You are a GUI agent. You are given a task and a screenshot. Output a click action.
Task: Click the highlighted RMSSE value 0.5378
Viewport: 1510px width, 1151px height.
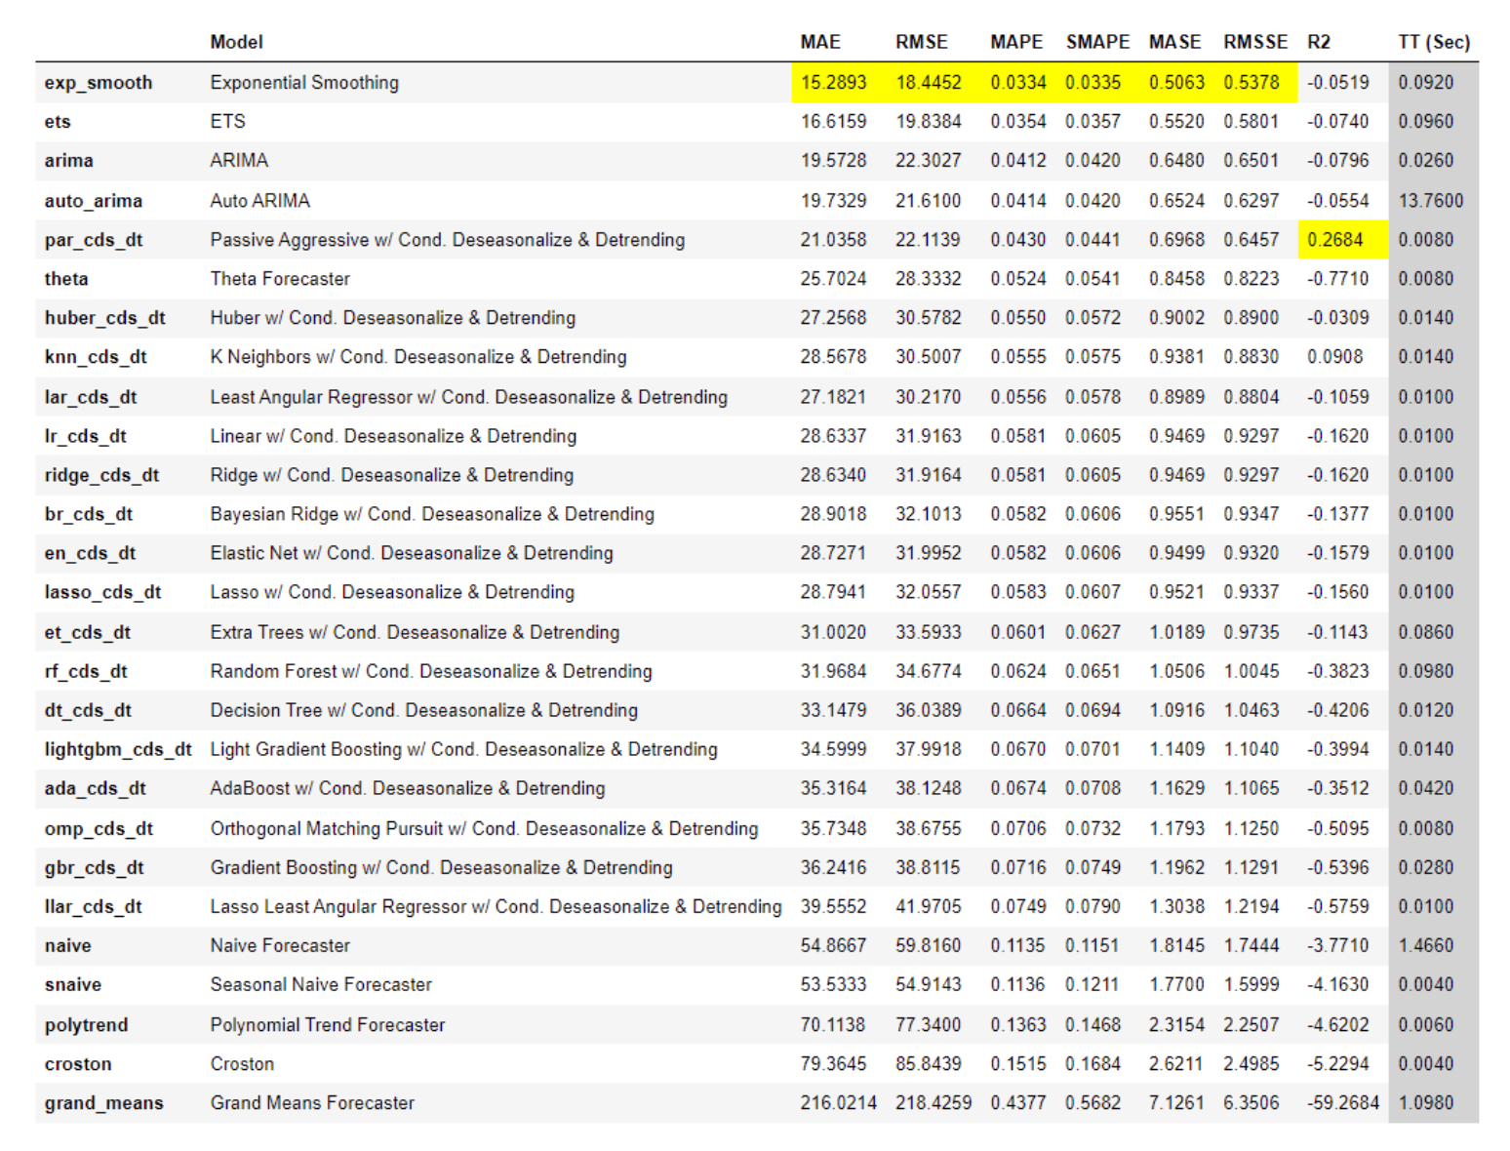(1251, 83)
